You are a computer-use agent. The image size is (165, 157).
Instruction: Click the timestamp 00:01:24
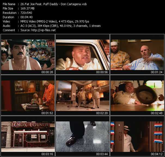coord(157,72)
